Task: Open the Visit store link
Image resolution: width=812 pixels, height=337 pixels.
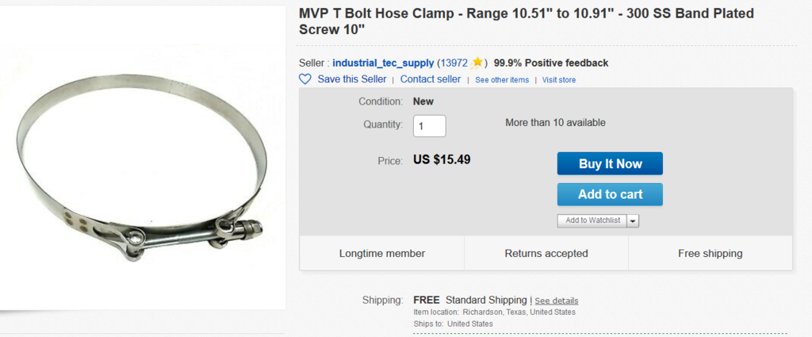Action: click(x=559, y=80)
